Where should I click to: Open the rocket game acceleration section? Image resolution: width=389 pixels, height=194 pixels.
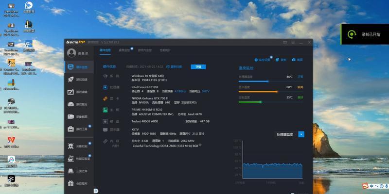(x=79, y=80)
